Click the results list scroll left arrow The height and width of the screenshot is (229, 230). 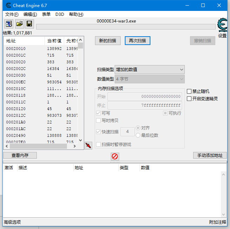pos(7,146)
